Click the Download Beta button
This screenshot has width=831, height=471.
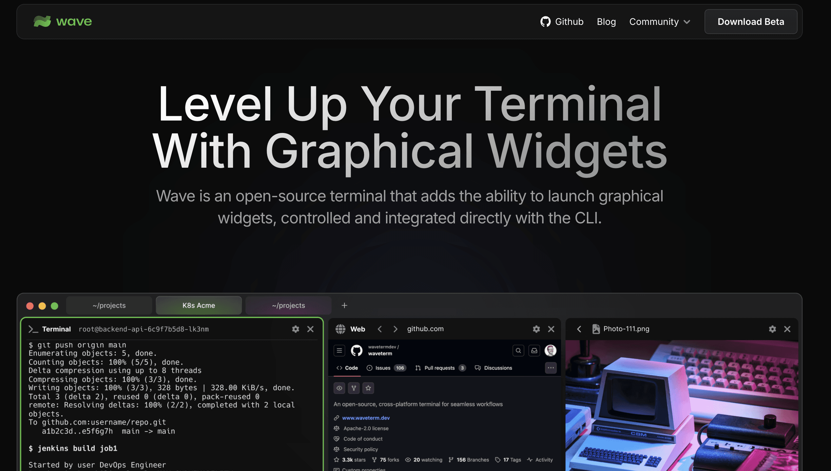pos(751,22)
